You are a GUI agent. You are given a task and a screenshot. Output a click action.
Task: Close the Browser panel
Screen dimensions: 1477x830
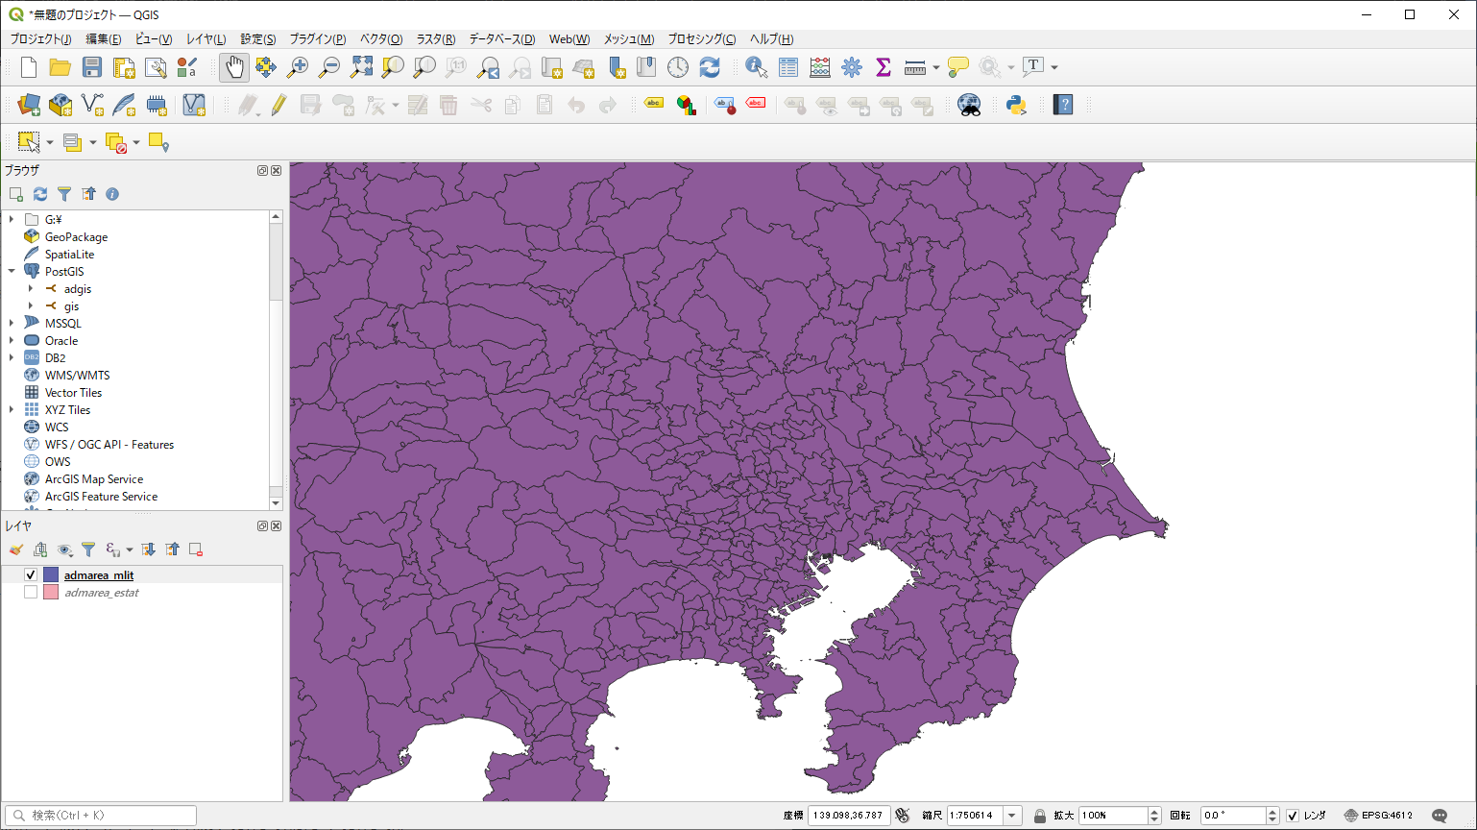click(277, 171)
